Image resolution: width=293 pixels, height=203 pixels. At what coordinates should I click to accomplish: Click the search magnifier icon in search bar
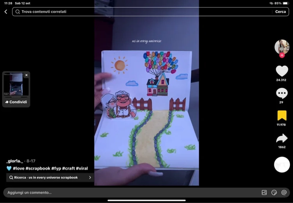coord(18,12)
